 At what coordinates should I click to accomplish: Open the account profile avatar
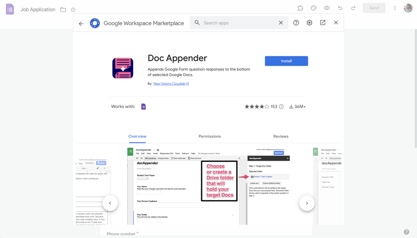(x=408, y=8)
